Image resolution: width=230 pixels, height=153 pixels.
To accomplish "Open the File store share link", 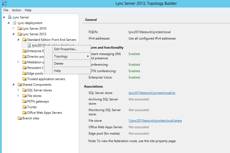I will 155,121.
